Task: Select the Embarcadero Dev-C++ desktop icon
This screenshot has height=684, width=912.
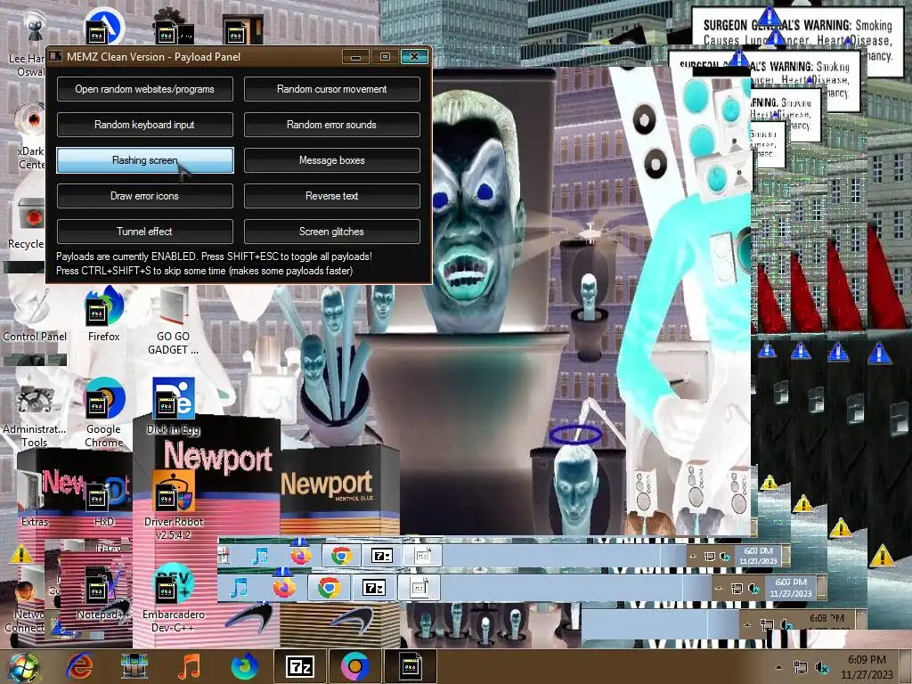Action: (x=173, y=598)
